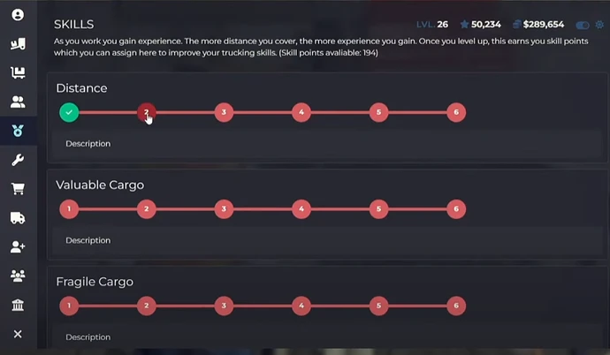This screenshot has height=355, width=610.
Task: Open the settings gear at top right
Action: click(x=599, y=25)
